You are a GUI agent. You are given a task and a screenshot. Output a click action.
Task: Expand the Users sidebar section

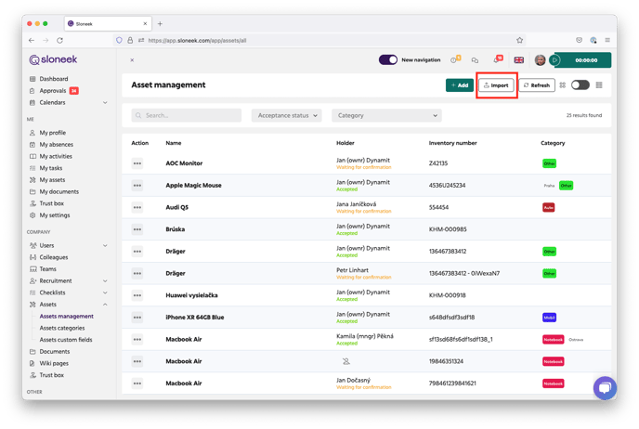coord(105,246)
